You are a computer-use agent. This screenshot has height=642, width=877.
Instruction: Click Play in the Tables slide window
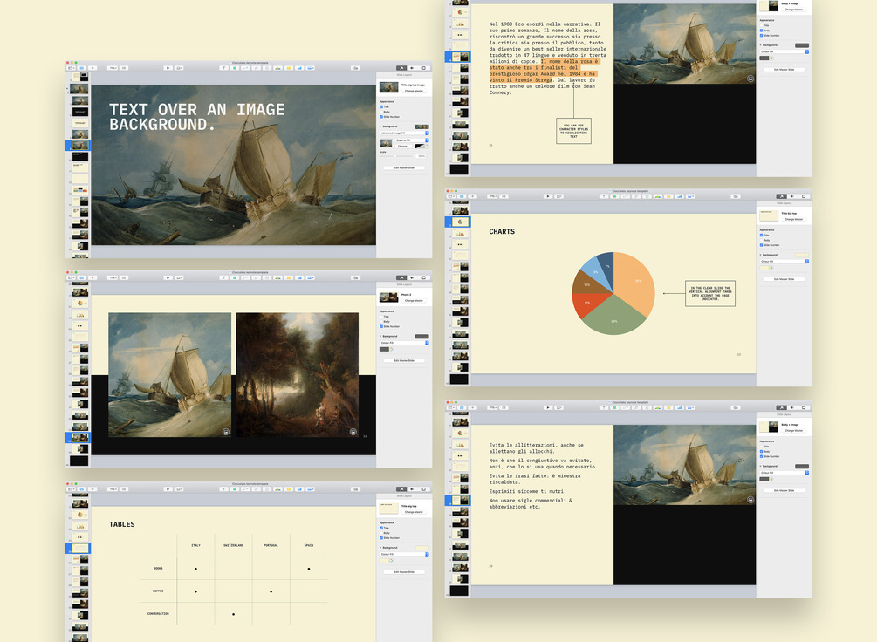pos(168,488)
